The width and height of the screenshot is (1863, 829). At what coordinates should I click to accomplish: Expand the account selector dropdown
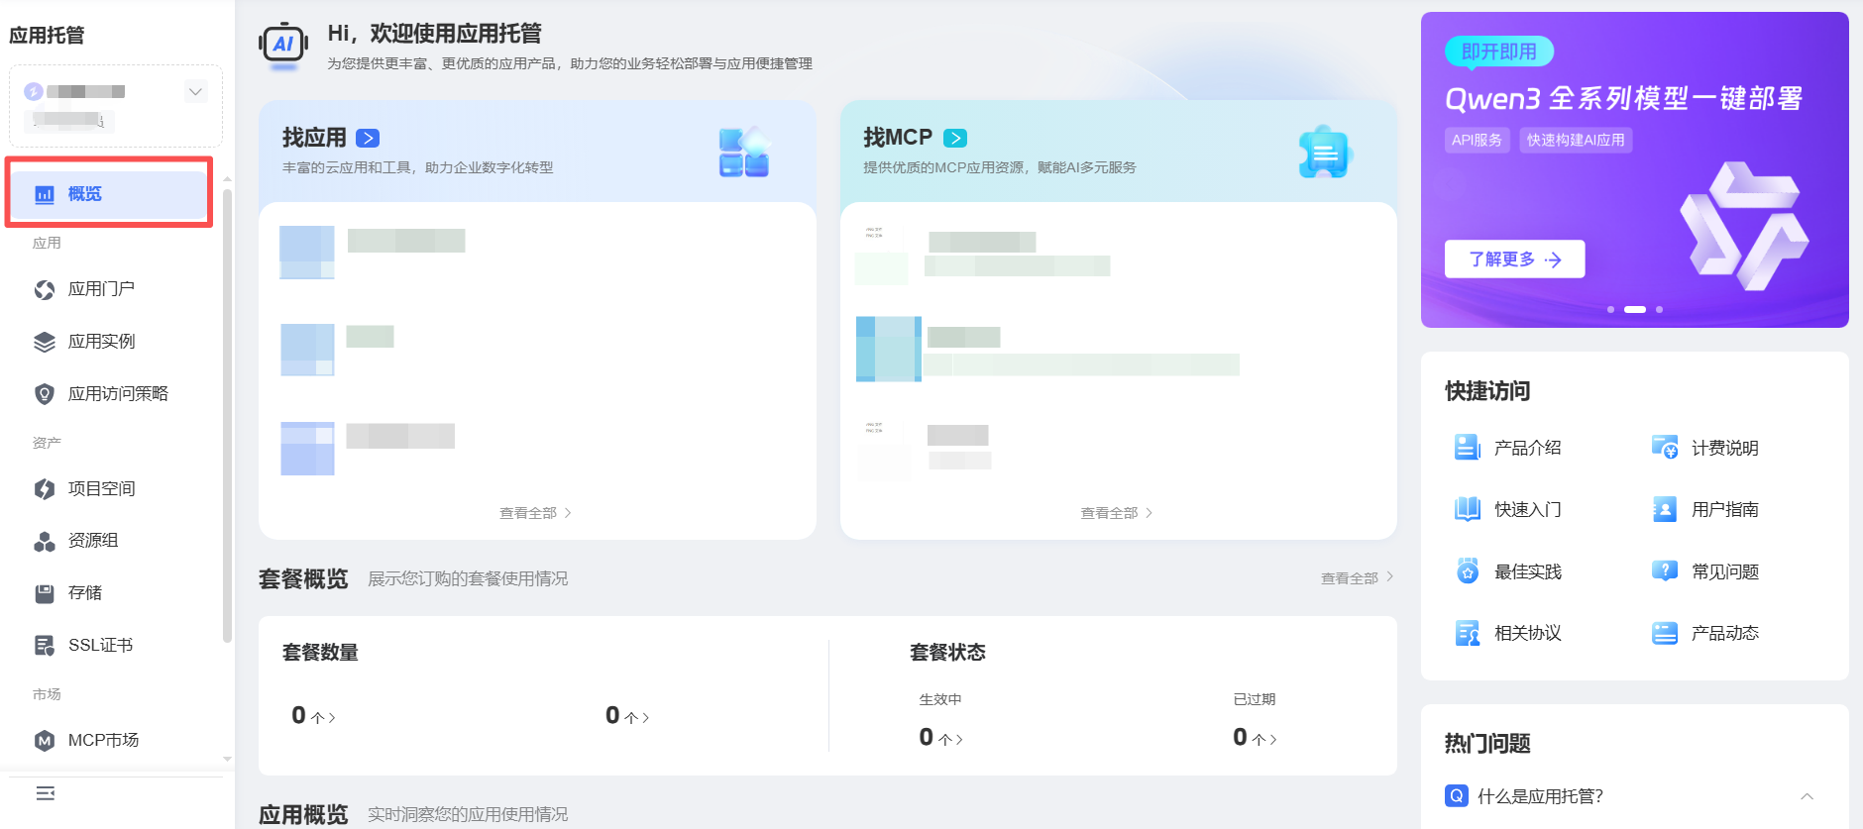195,92
